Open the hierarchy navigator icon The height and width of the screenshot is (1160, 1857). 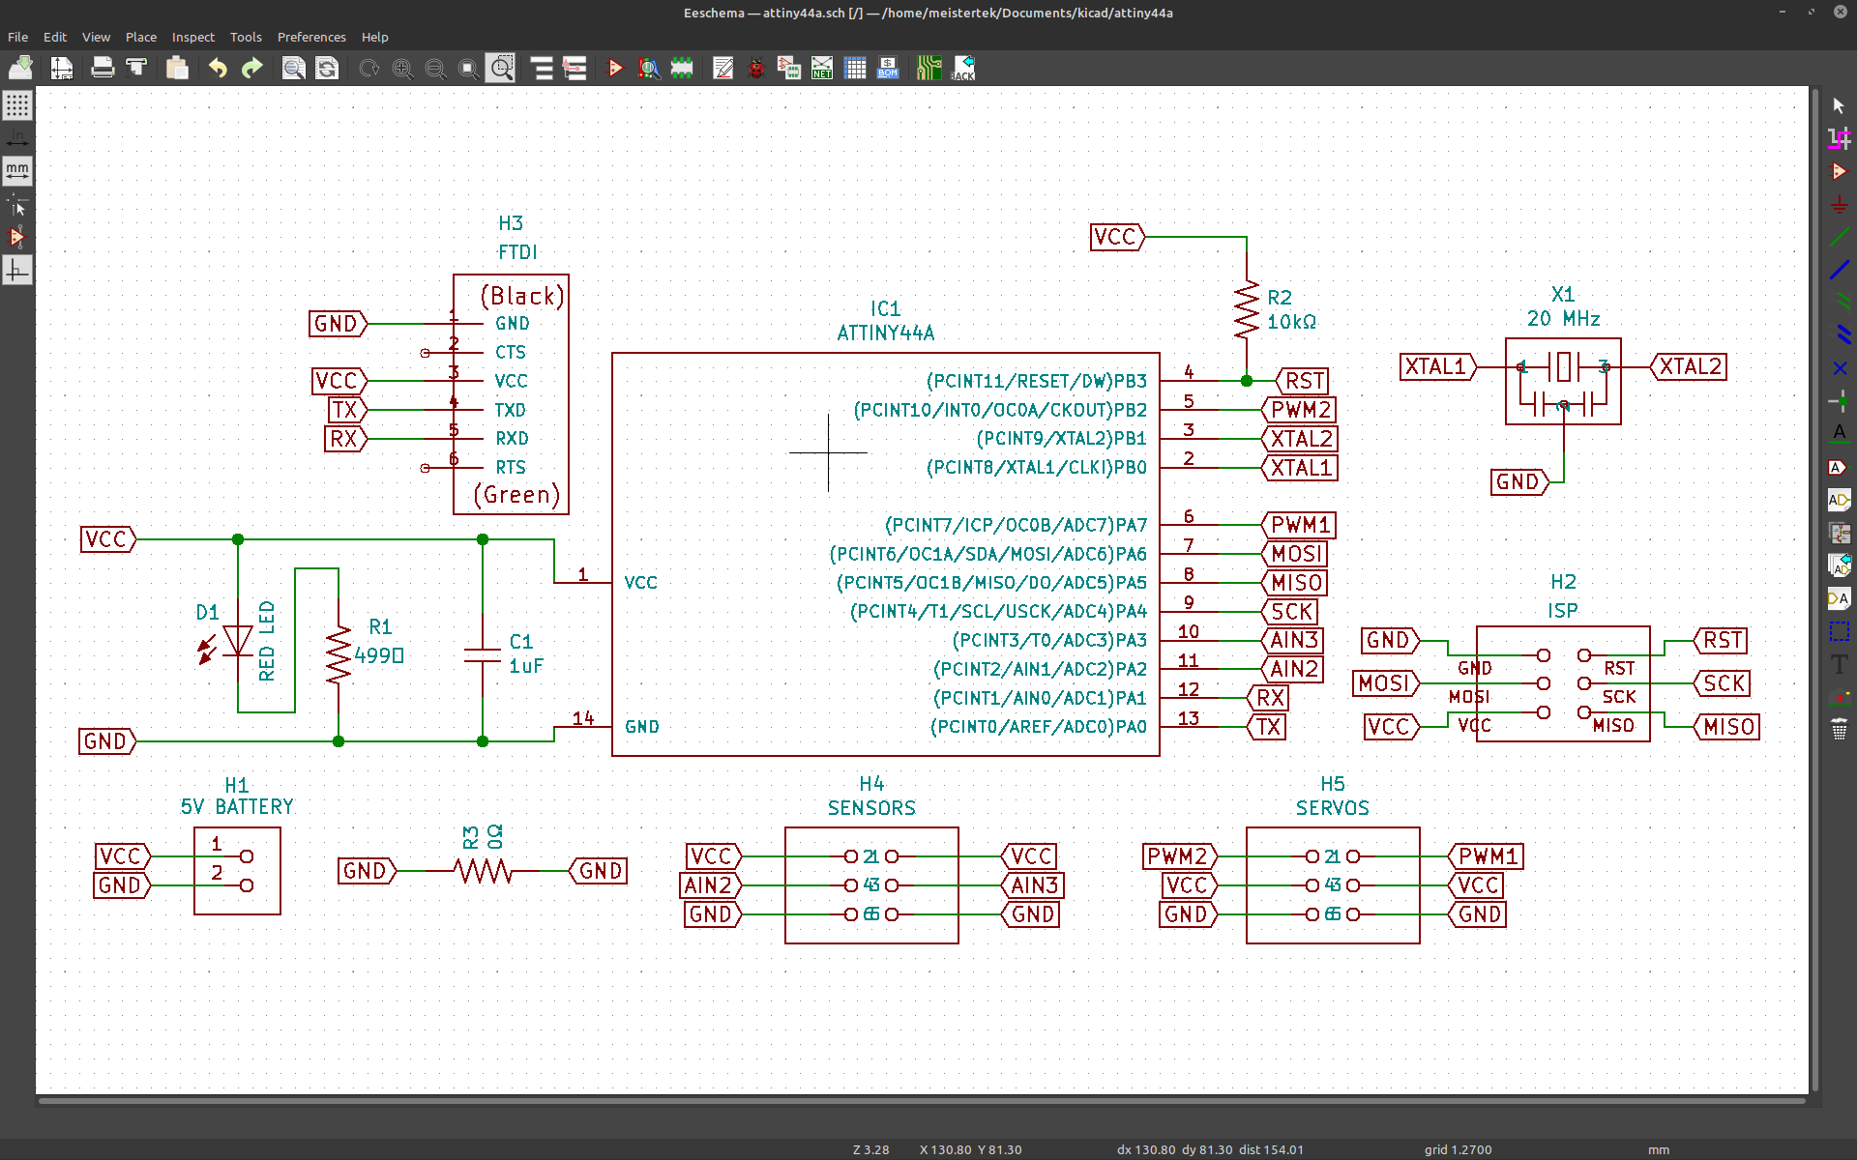[x=542, y=68]
